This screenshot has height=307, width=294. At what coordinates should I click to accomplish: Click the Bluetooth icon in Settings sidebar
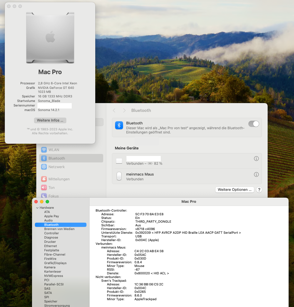(44, 158)
